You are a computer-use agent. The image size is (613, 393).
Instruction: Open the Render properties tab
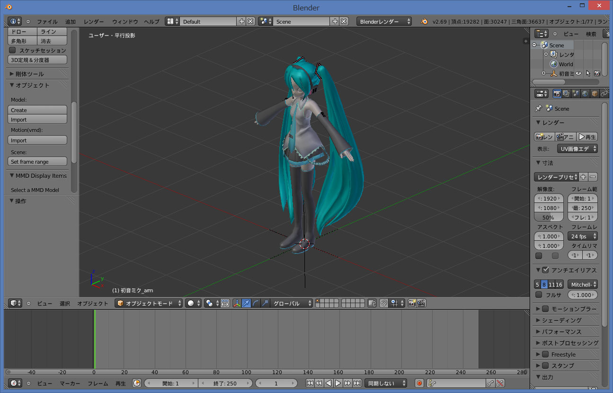click(557, 94)
